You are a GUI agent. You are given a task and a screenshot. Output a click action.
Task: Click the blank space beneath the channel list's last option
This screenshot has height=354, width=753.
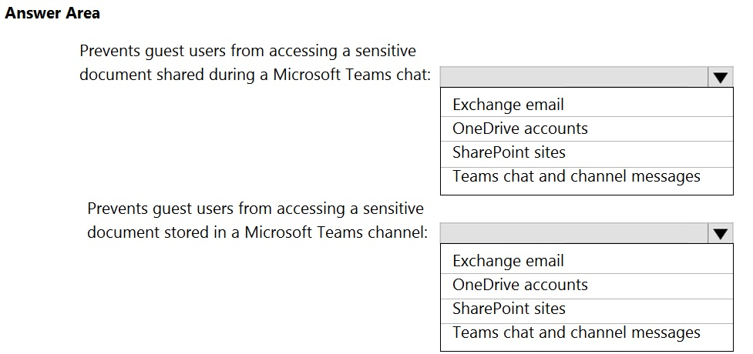(587, 346)
